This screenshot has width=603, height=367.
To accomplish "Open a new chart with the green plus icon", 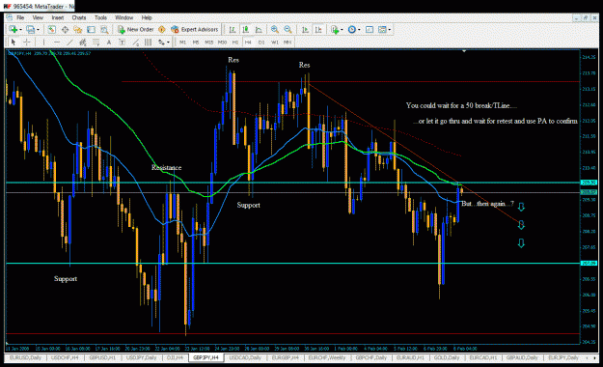I will point(14,29).
